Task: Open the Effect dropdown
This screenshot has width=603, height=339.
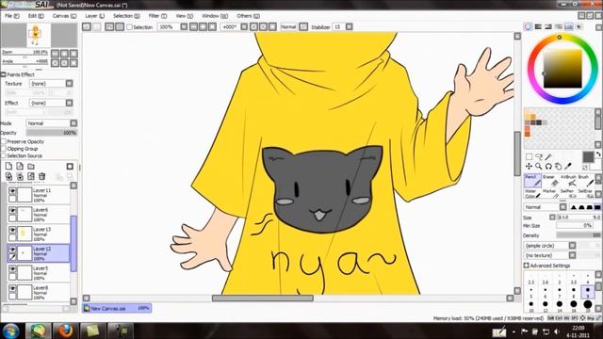Action: point(51,103)
